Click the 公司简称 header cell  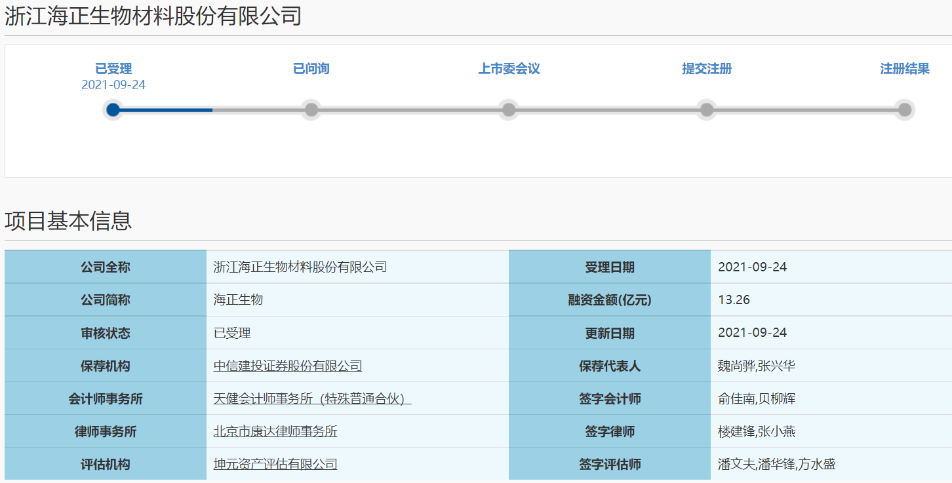[x=106, y=299]
